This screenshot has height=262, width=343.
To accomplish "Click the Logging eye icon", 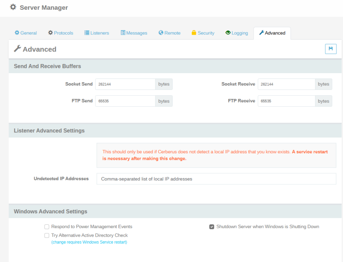I will coord(228,33).
